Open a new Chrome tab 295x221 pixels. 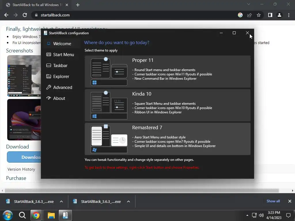78,5
